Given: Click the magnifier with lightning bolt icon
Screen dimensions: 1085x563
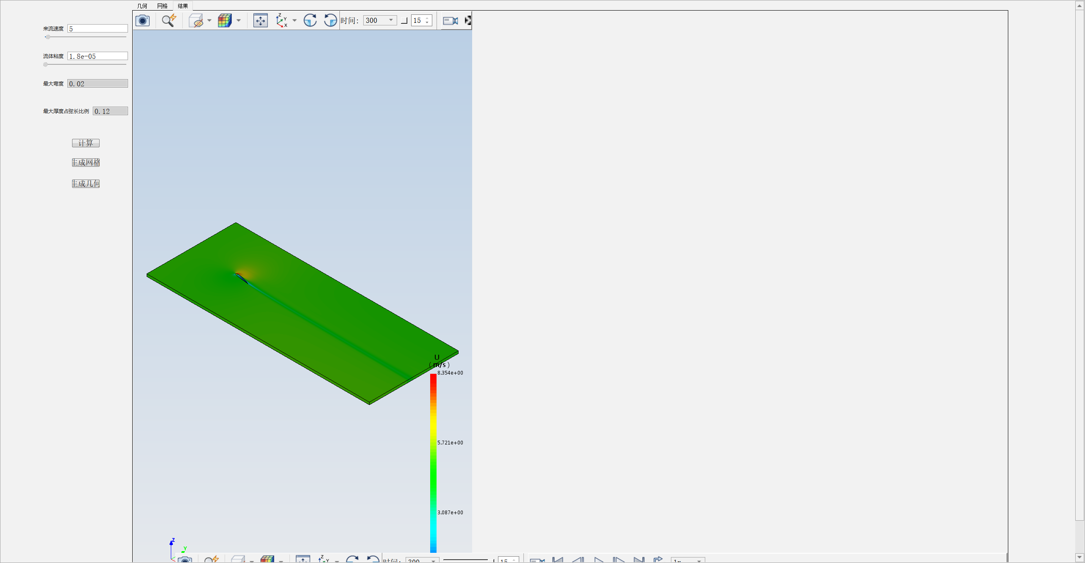Looking at the screenshot, I should coord(169,20).
